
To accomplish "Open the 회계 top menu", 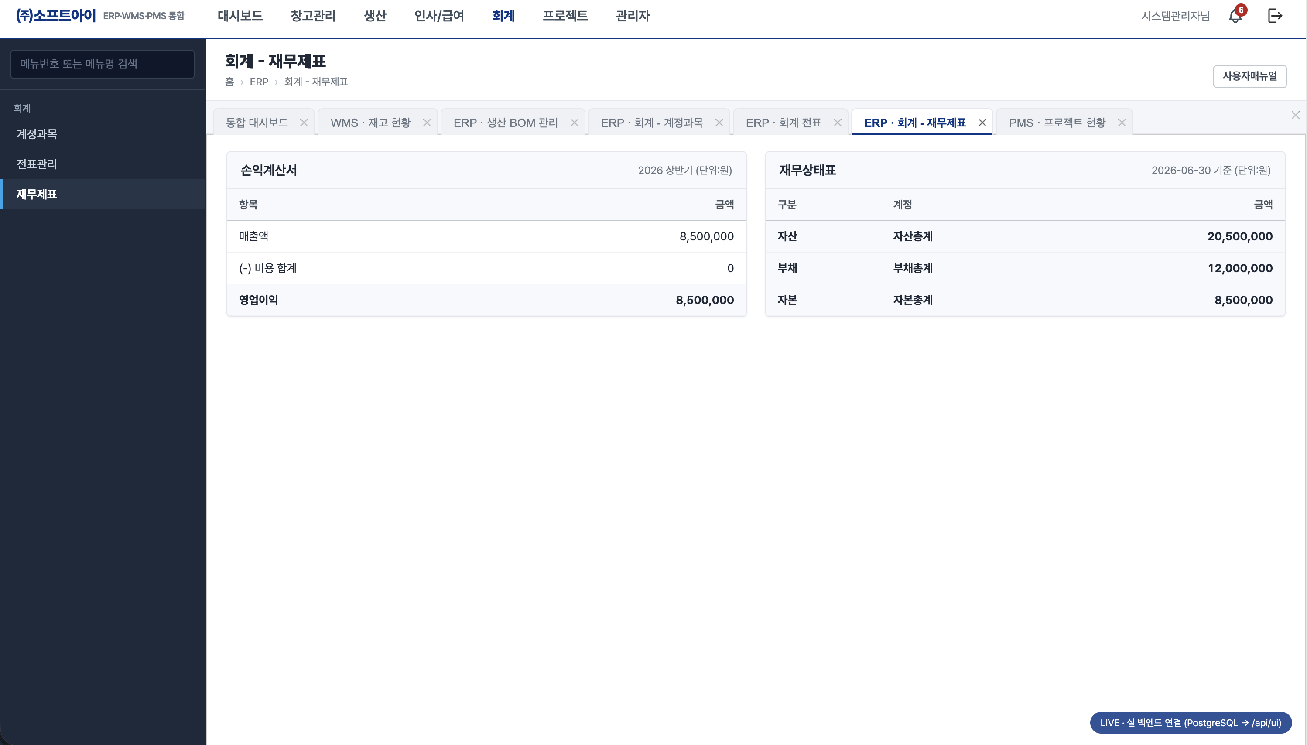I will (503, 16).
